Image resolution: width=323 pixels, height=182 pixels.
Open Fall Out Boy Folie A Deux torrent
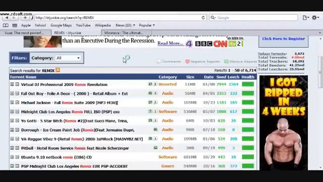click(74, 94)
